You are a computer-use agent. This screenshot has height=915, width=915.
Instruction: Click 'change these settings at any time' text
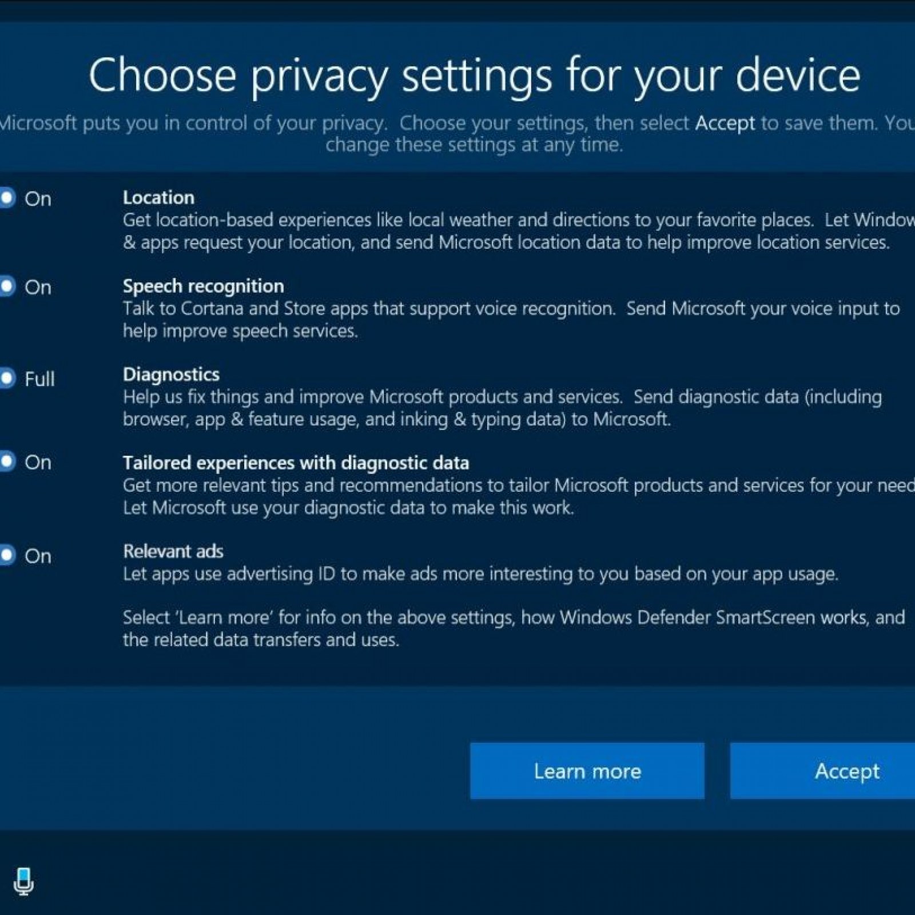(474, 145)
